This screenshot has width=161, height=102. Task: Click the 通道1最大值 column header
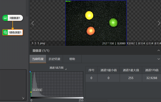131,70
